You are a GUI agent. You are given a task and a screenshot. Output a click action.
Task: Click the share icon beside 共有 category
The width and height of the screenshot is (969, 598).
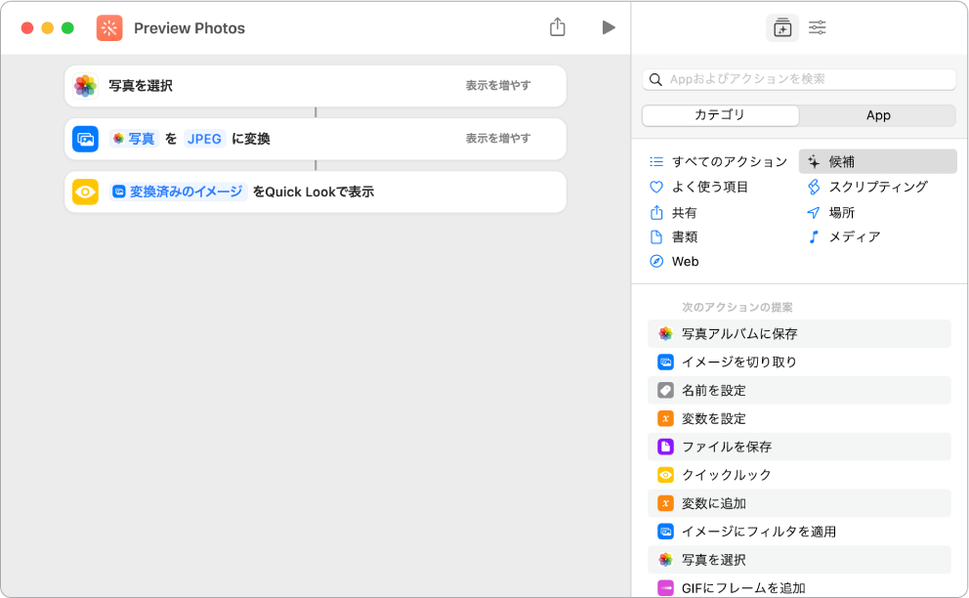point(656,213)
